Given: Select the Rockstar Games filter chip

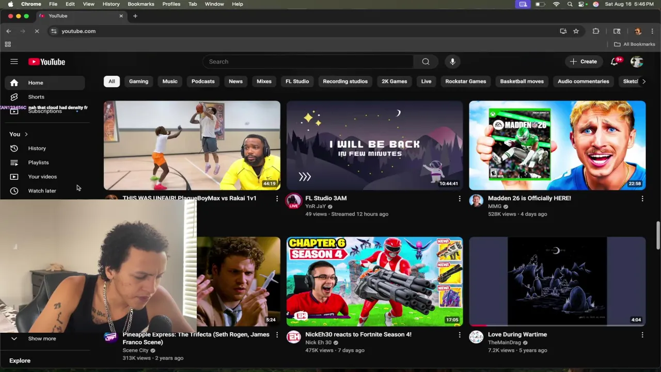Looking at the screenshot, I should coord(466,81).
